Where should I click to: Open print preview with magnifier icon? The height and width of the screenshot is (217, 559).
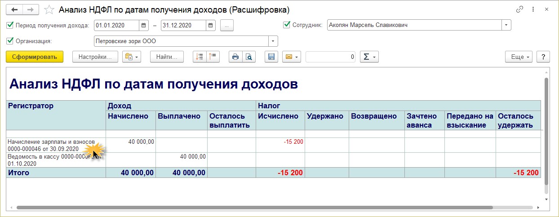248,57
